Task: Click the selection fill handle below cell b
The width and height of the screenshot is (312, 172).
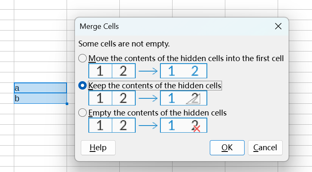Action: pyautogui.click(x=67, y=104)
